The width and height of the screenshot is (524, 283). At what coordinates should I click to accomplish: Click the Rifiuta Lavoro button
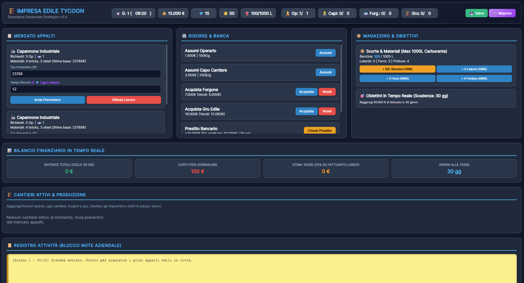pyautogui.click(x=124, y=100)
